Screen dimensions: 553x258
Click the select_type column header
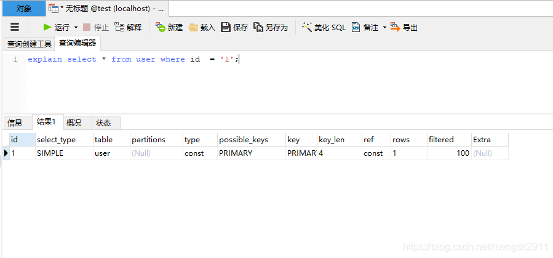pyautogui.click(x=64, y=140)
